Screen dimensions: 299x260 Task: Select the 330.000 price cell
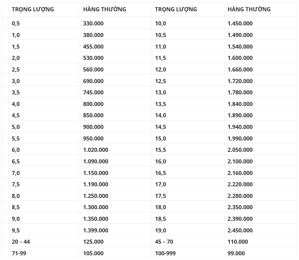pos(93,24)
